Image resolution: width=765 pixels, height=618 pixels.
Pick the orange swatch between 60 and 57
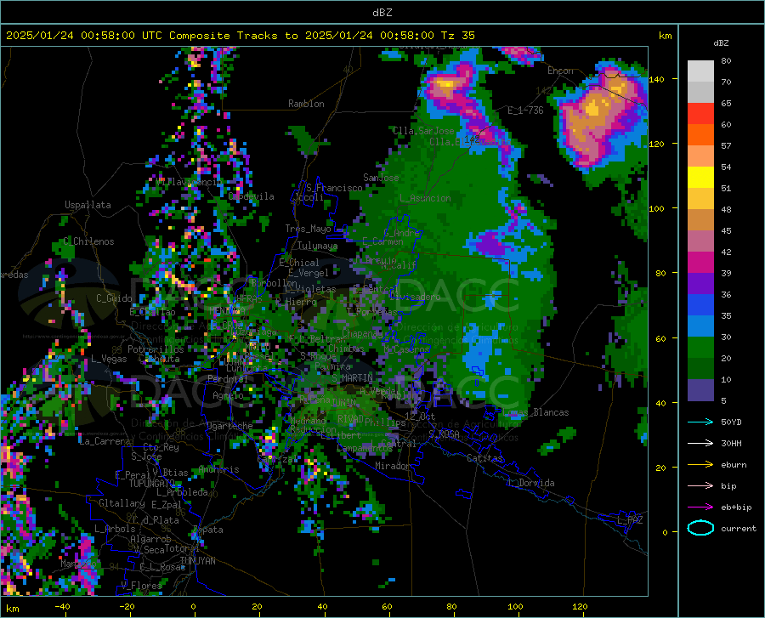click(700, 135)
